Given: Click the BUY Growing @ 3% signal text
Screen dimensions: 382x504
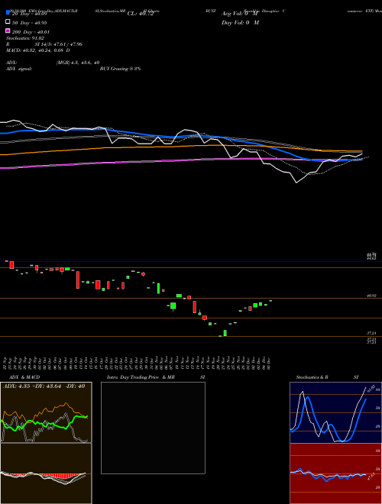Looking at the screenshot, I should point(120,69).
